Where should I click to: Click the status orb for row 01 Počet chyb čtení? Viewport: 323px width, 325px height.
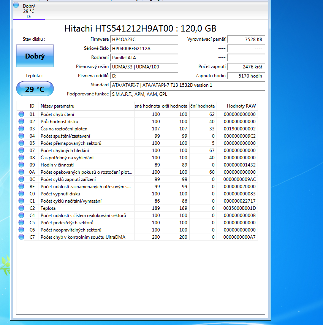(21, 114)
